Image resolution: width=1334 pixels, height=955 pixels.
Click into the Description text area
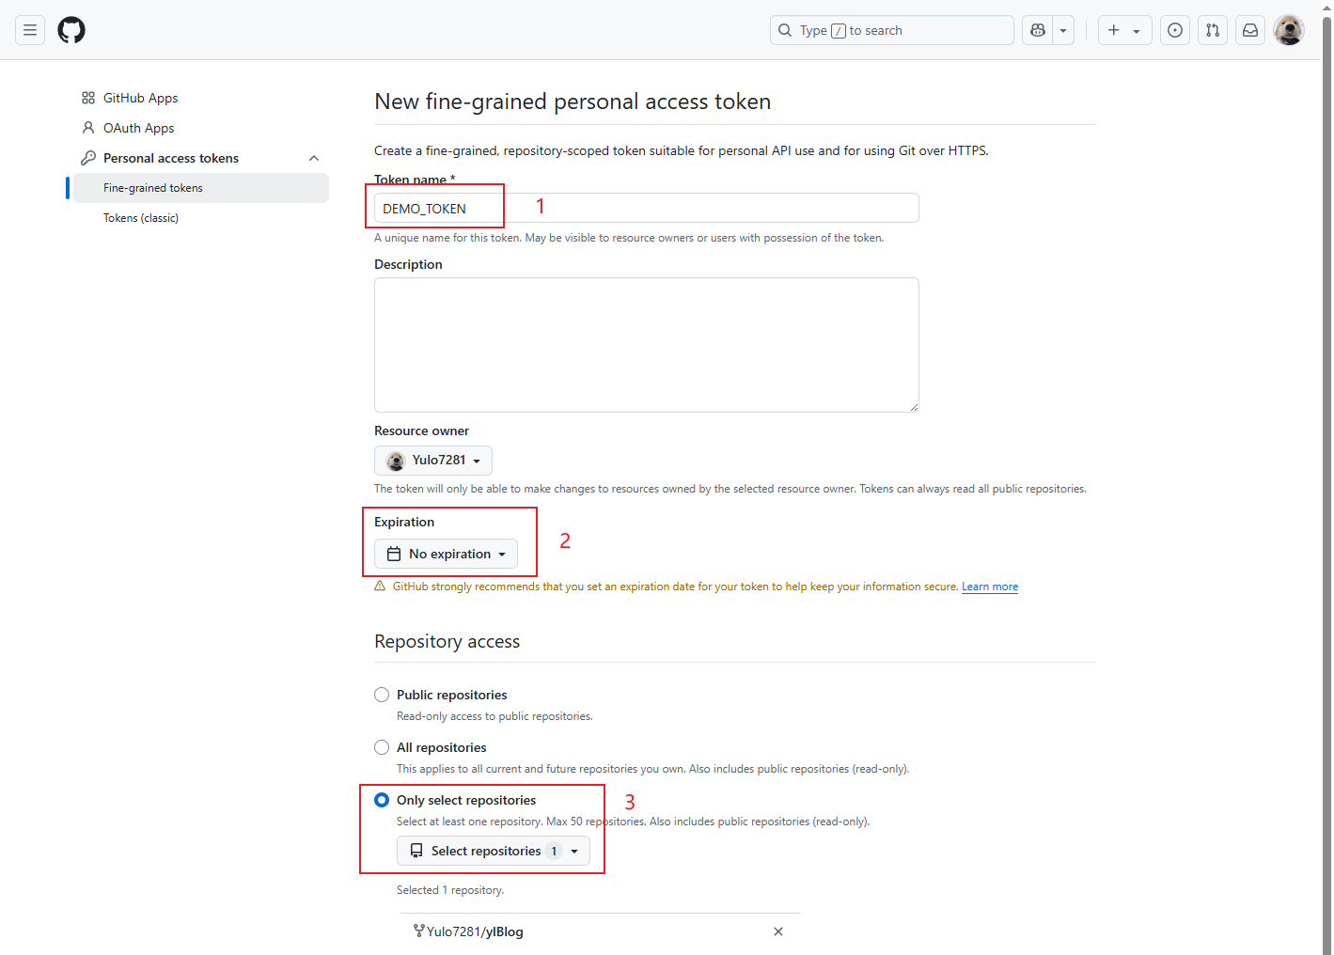(x=646, y=345)
